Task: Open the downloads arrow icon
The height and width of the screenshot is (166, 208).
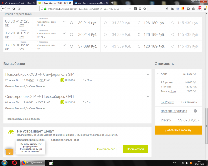Action: [167, 9]
